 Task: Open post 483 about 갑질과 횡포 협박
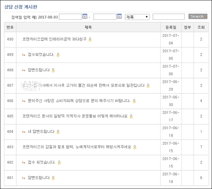[x=76, y=147]
